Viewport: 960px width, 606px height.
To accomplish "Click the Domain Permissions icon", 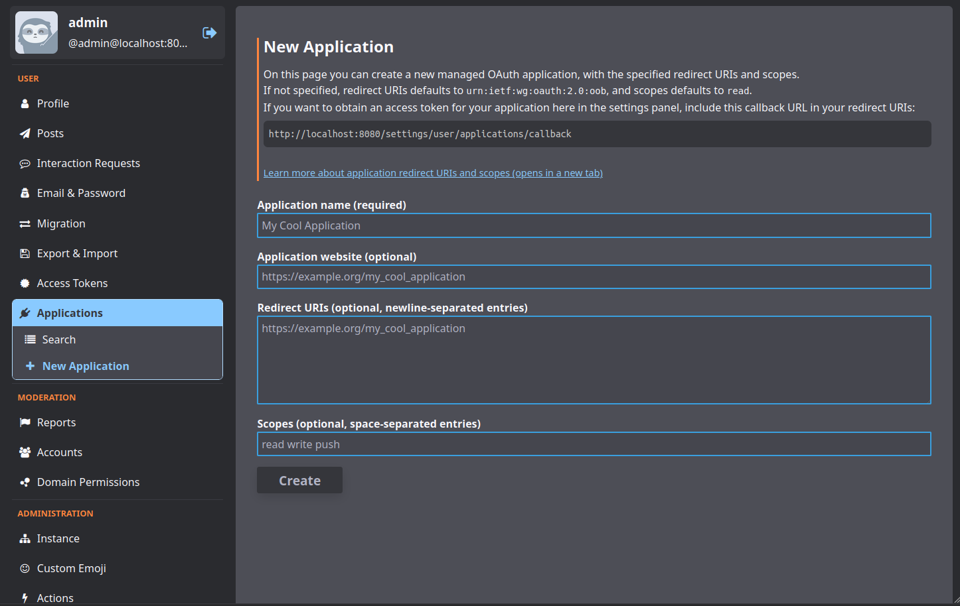I will (x=25, y=483).
